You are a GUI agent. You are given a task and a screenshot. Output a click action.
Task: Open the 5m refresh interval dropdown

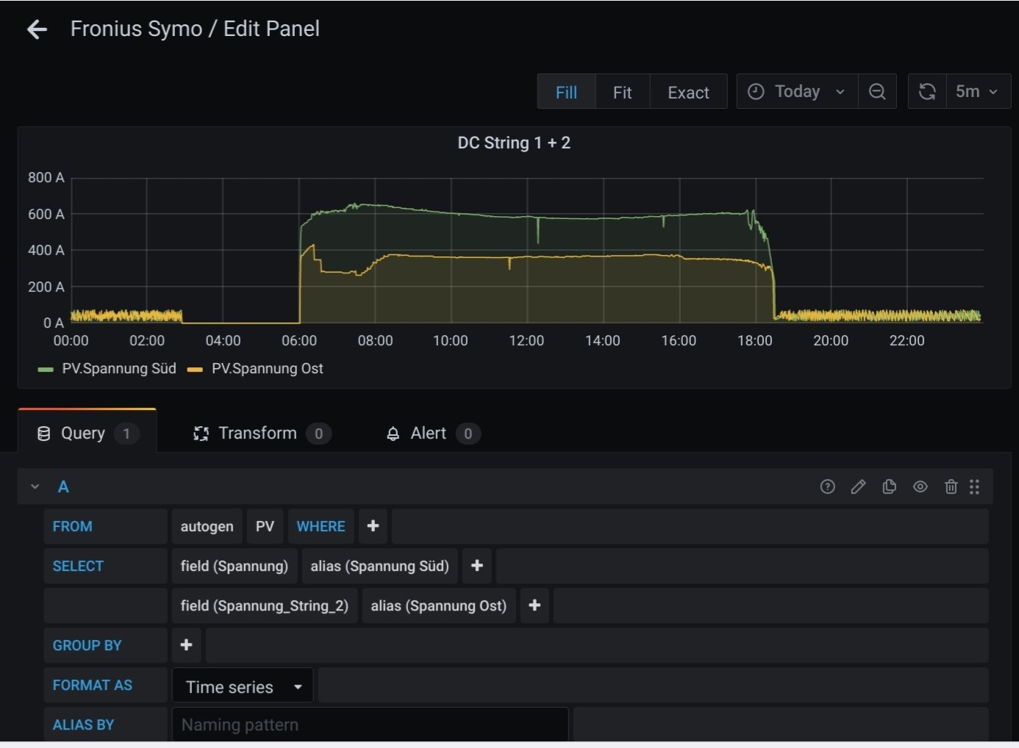pyautogui.click(x=977, y=92)
